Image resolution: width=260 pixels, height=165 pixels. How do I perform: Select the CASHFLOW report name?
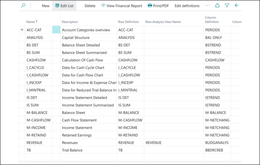click(x=36, y=60)
